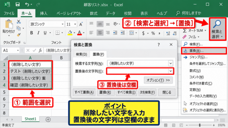The height and width of the screenshot is (128, 228).
Task: Click the Decrease Decimal icon
Action: [x=175, y=33]
